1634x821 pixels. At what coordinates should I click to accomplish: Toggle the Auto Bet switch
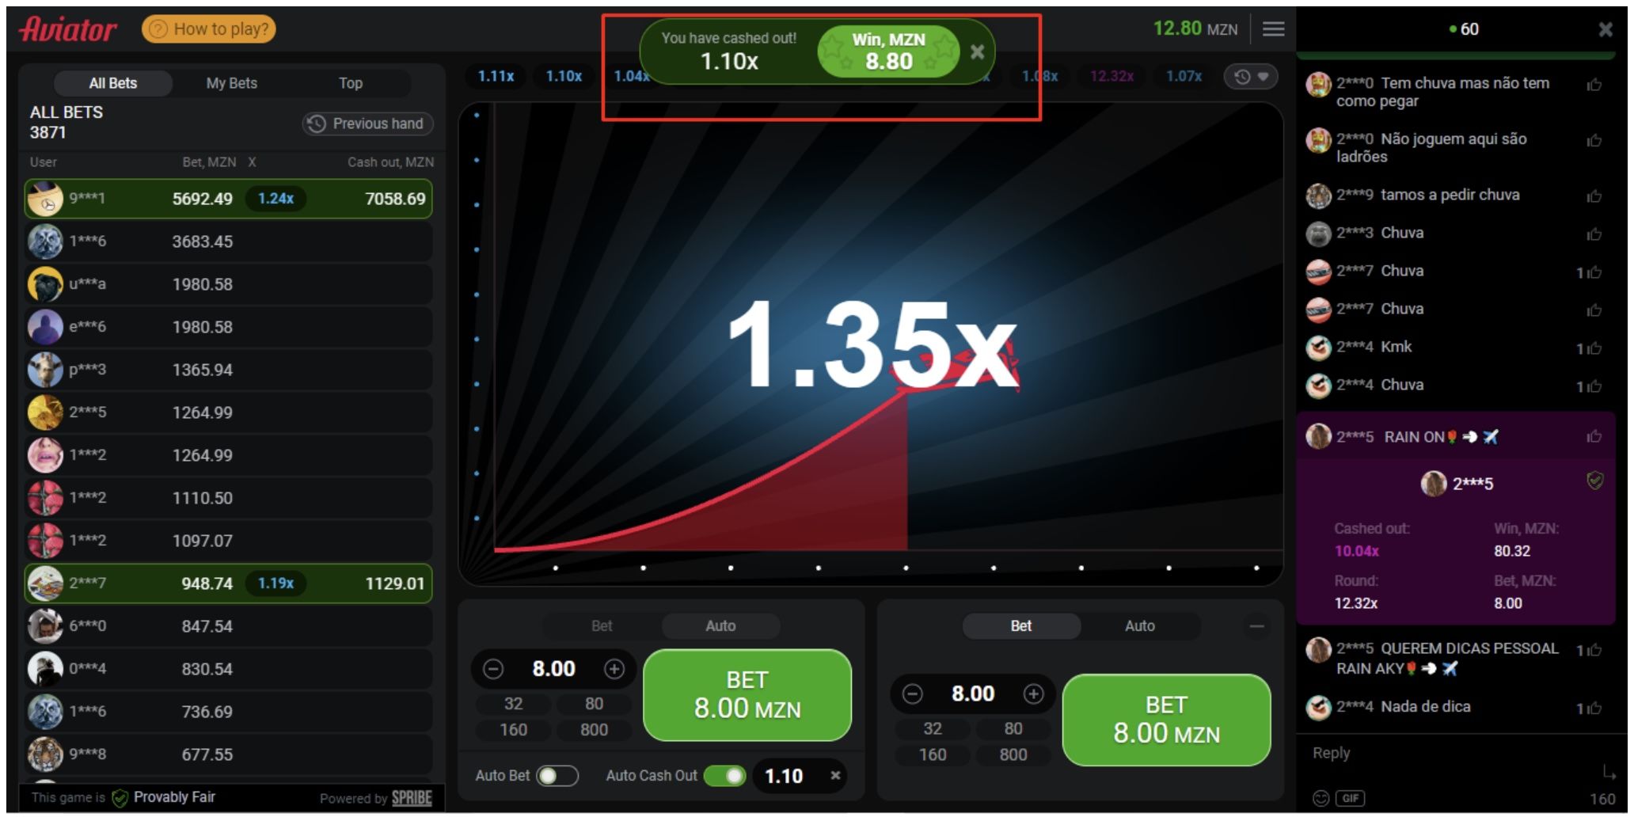pos(557,776)
